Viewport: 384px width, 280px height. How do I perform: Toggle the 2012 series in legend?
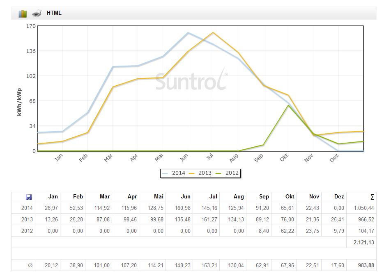(228, 173)
